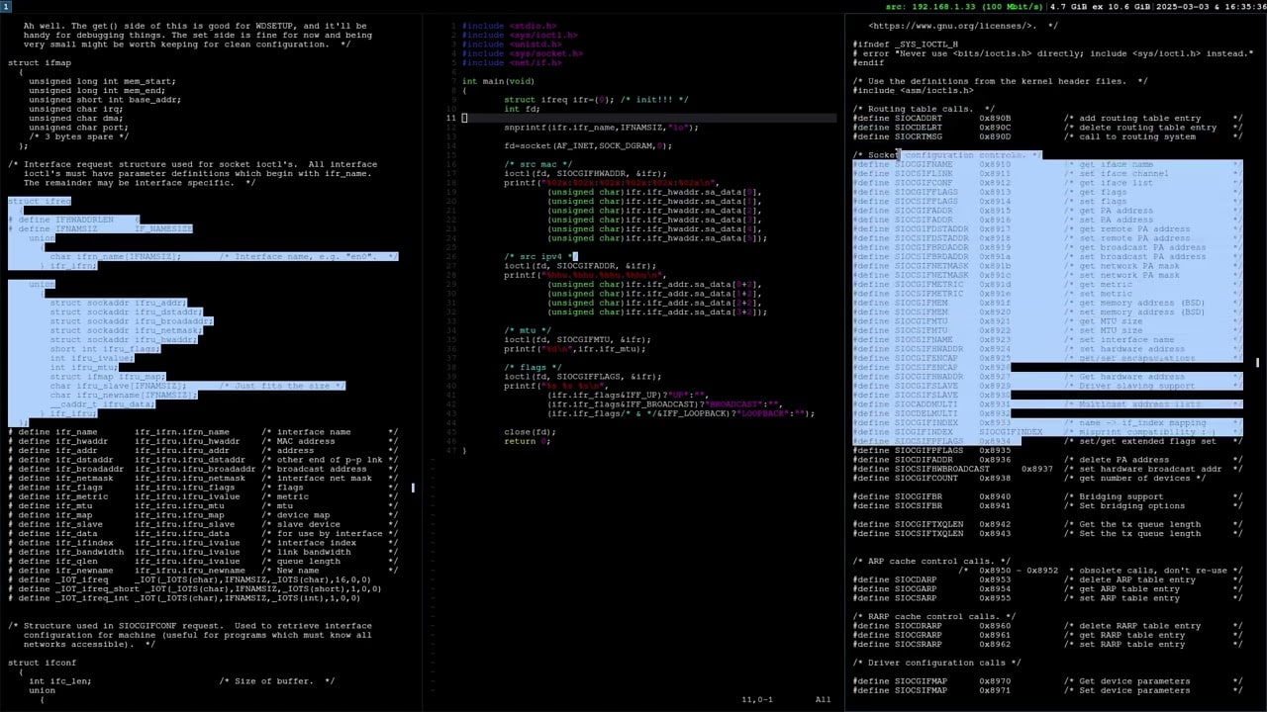Click the 'unsigned char irq;' line
Viewport: 1267px width, 712px height.
click(76, 109)
